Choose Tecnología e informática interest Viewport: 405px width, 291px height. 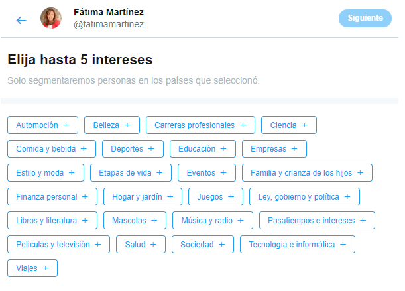pos(297,244)
